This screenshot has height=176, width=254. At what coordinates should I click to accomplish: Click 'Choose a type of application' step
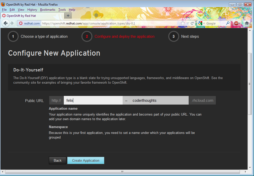coord(44,36)
